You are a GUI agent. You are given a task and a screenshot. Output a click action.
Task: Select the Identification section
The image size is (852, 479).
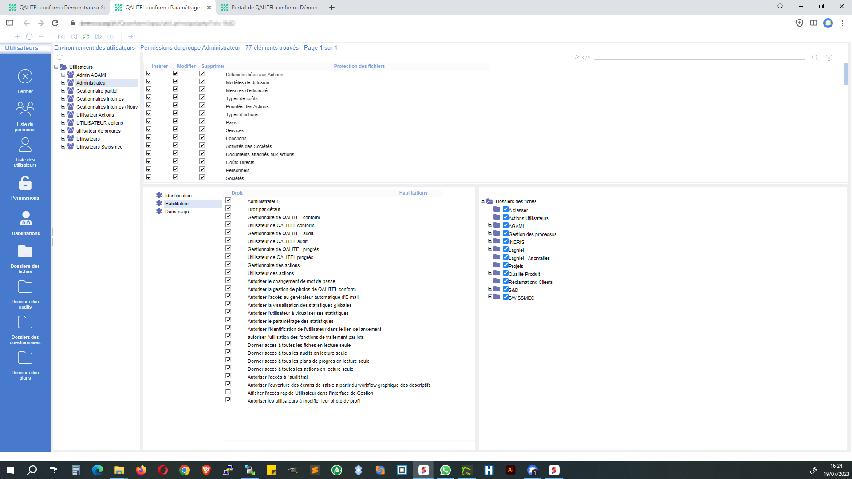[x=178, y=196]
